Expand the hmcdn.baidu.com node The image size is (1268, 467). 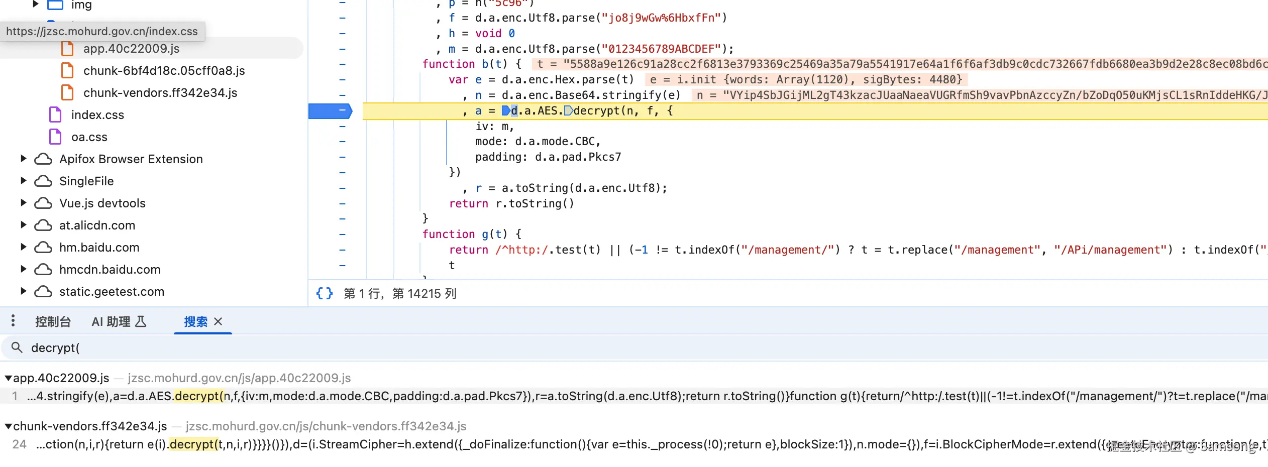23,269
